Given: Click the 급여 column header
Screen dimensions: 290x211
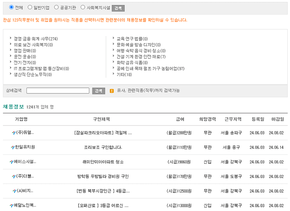Looking at the screenshot, I should tap(180, 119).
